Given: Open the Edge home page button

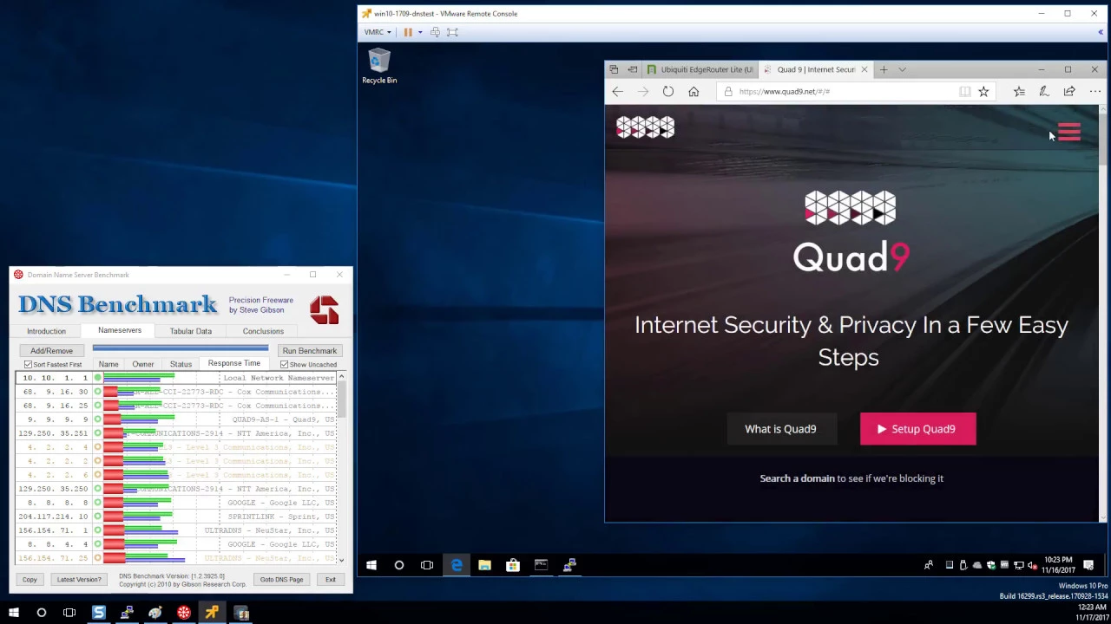Looking at the screenshot, I should tap(694, 92).
